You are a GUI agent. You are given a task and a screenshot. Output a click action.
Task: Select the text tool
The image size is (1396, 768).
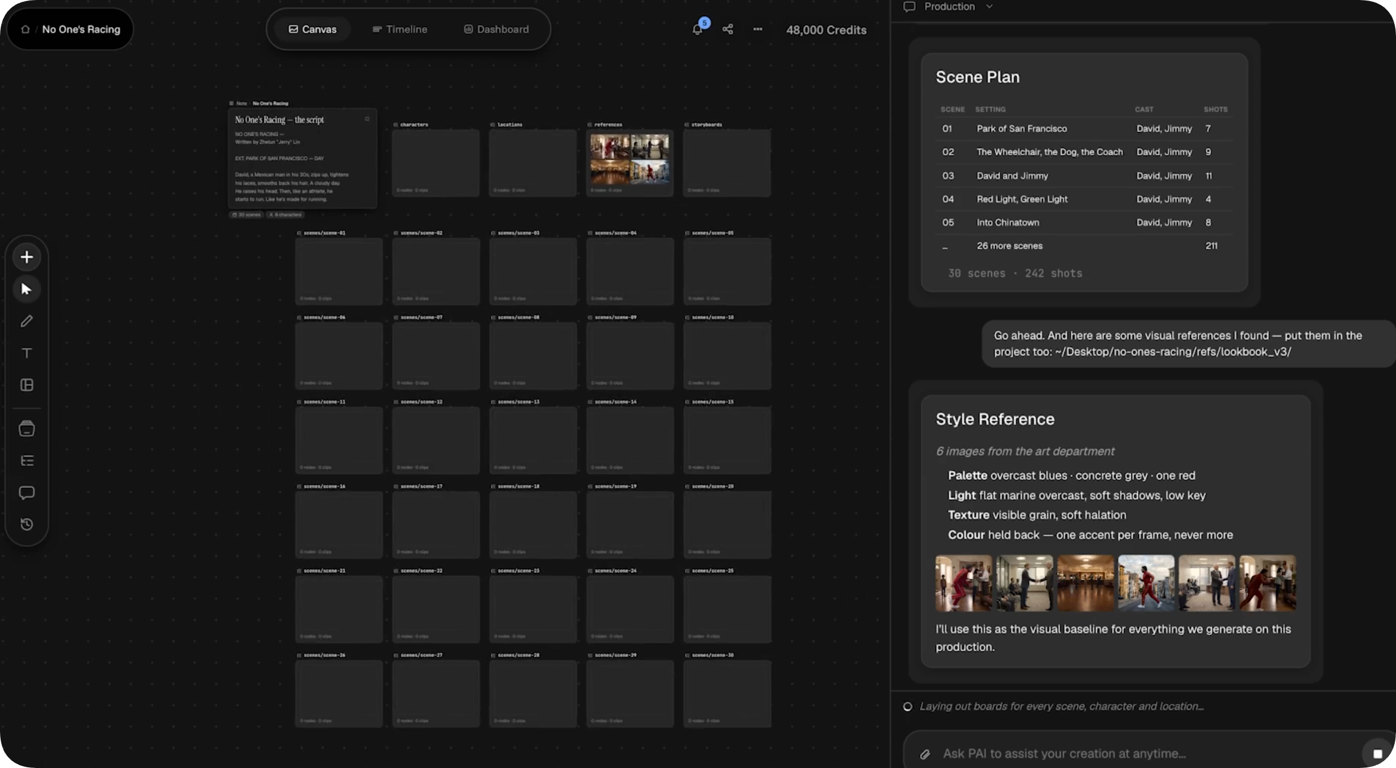click(26, 353)
